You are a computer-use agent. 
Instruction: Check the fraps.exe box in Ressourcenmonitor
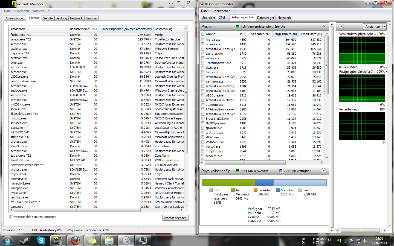point(203,72)
